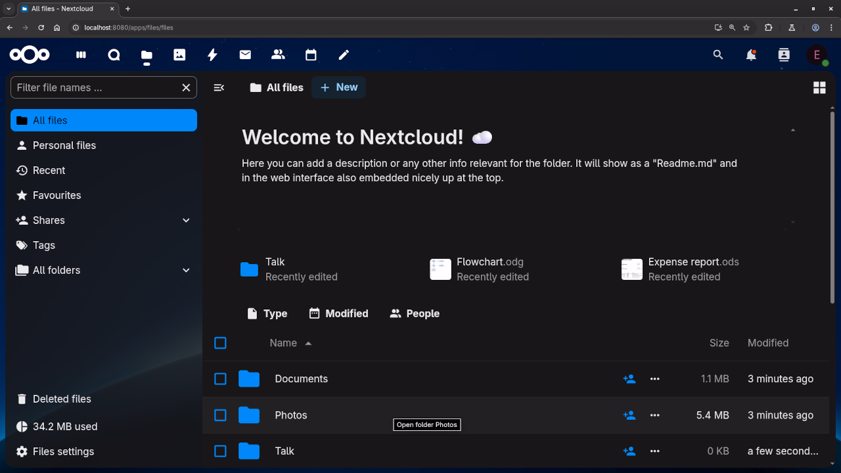841x473 pixels.
Task: Open the New file menu
Action: (339, 87)
